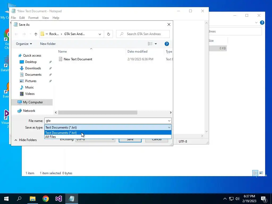The height and width of the screenshot is (204, 272).
Task: Open Desktop in Quick access
Action: click(31, 62)
